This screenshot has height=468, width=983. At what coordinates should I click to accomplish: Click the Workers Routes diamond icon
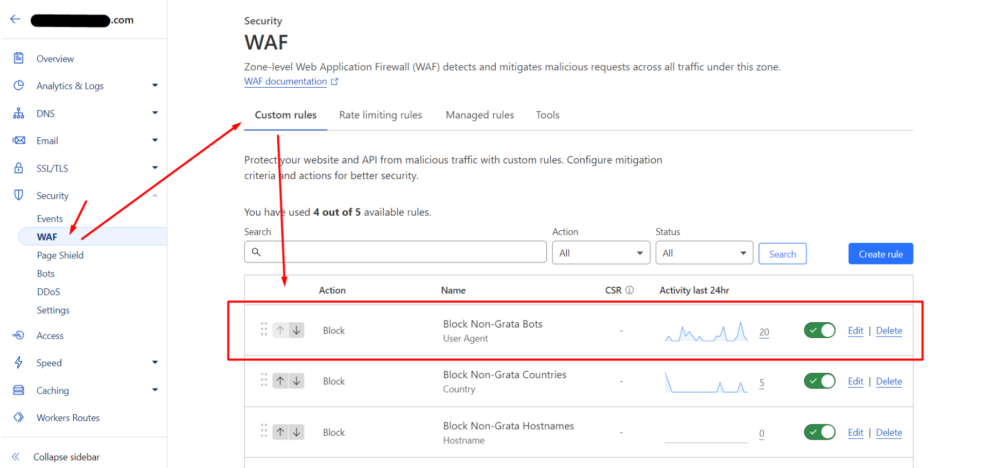tap(19, 417)
